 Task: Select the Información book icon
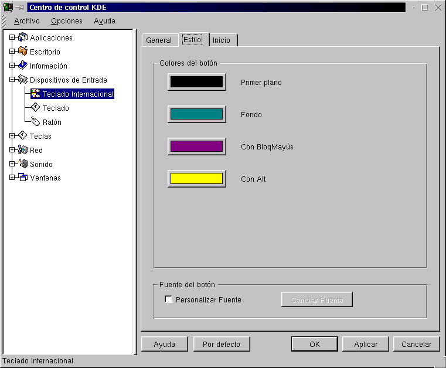click(x=23, y=66)
